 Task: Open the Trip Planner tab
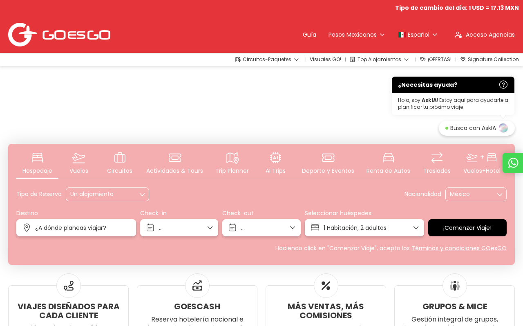(x=232, y=163)
